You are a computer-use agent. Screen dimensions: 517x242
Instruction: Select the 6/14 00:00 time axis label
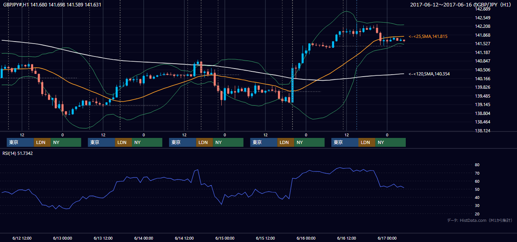point(144,238)
